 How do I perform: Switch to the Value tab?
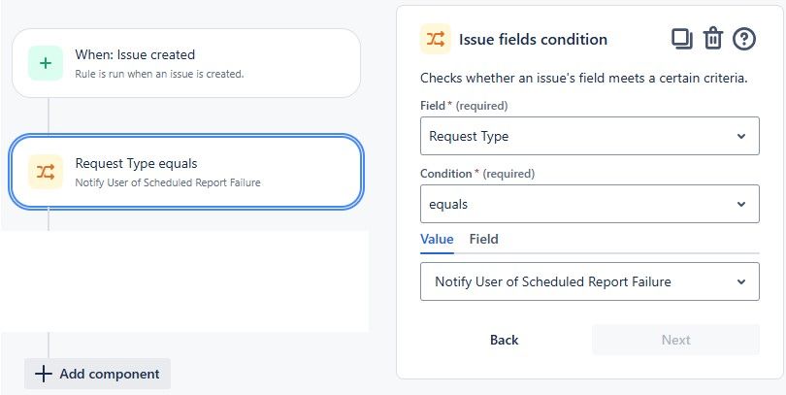click(437, 239)
